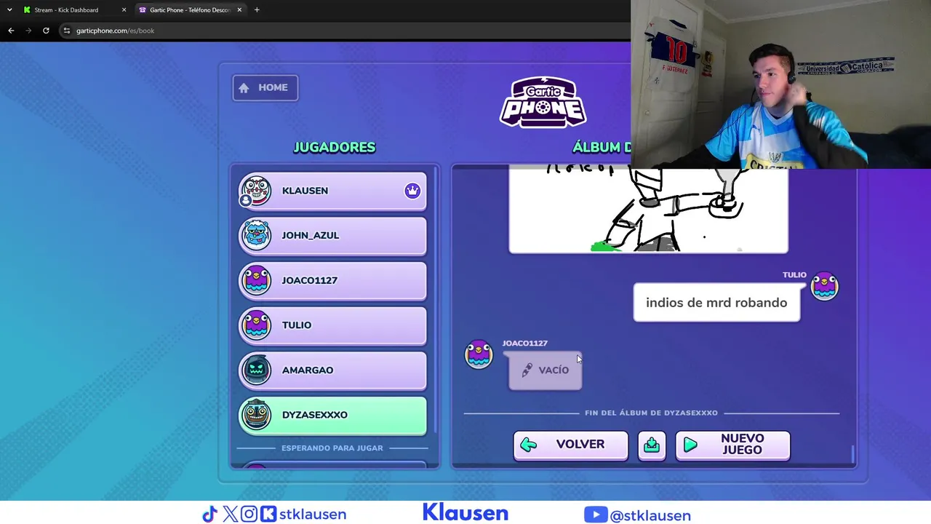Click the VACÍO empty entry bubble
The height and width of the screenshot is (524, 931).
(545, 370)
